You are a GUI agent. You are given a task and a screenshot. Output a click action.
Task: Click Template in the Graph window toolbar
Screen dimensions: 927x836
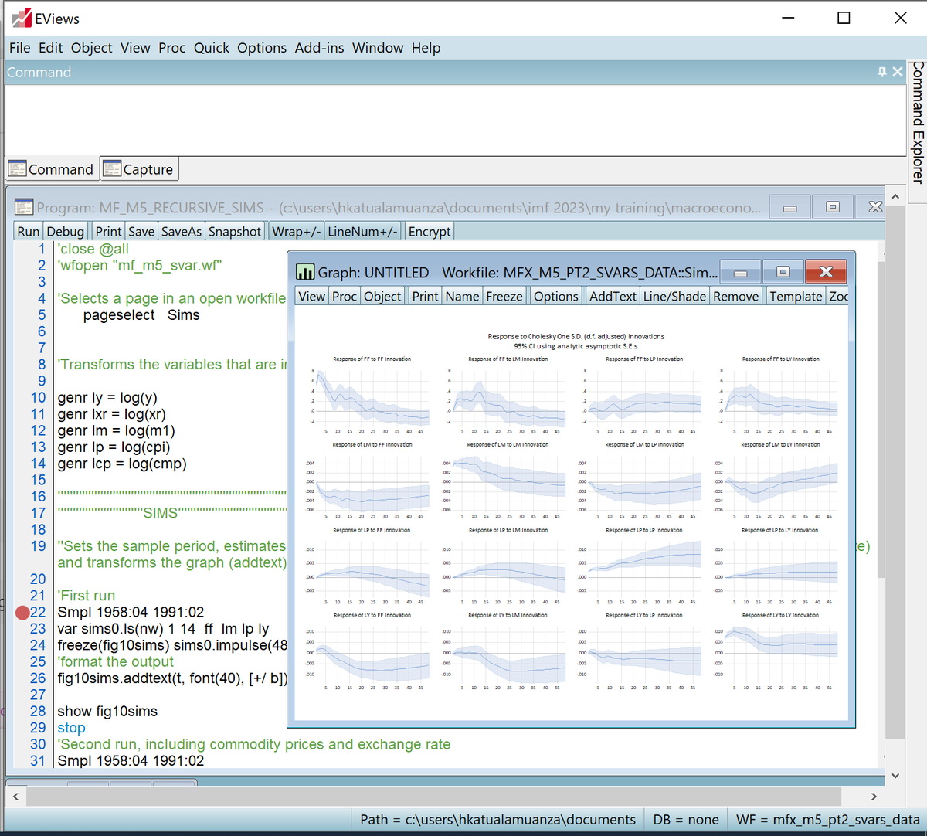tap(796, 296)
